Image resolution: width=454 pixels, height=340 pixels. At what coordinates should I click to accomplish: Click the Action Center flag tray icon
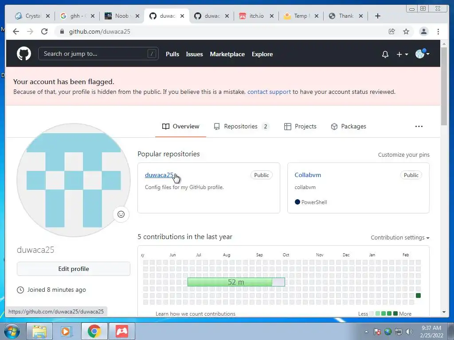point(377,331)
